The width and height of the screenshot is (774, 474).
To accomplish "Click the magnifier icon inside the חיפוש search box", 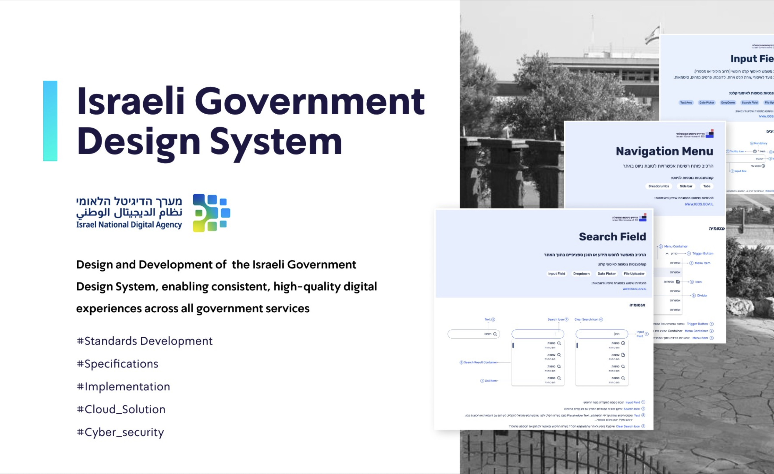I will (x=495, y=334).
